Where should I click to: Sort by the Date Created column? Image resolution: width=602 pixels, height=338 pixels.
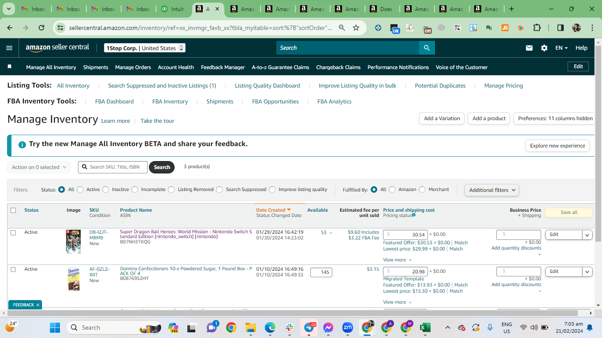pyautogui.click(x=273, y=210)
